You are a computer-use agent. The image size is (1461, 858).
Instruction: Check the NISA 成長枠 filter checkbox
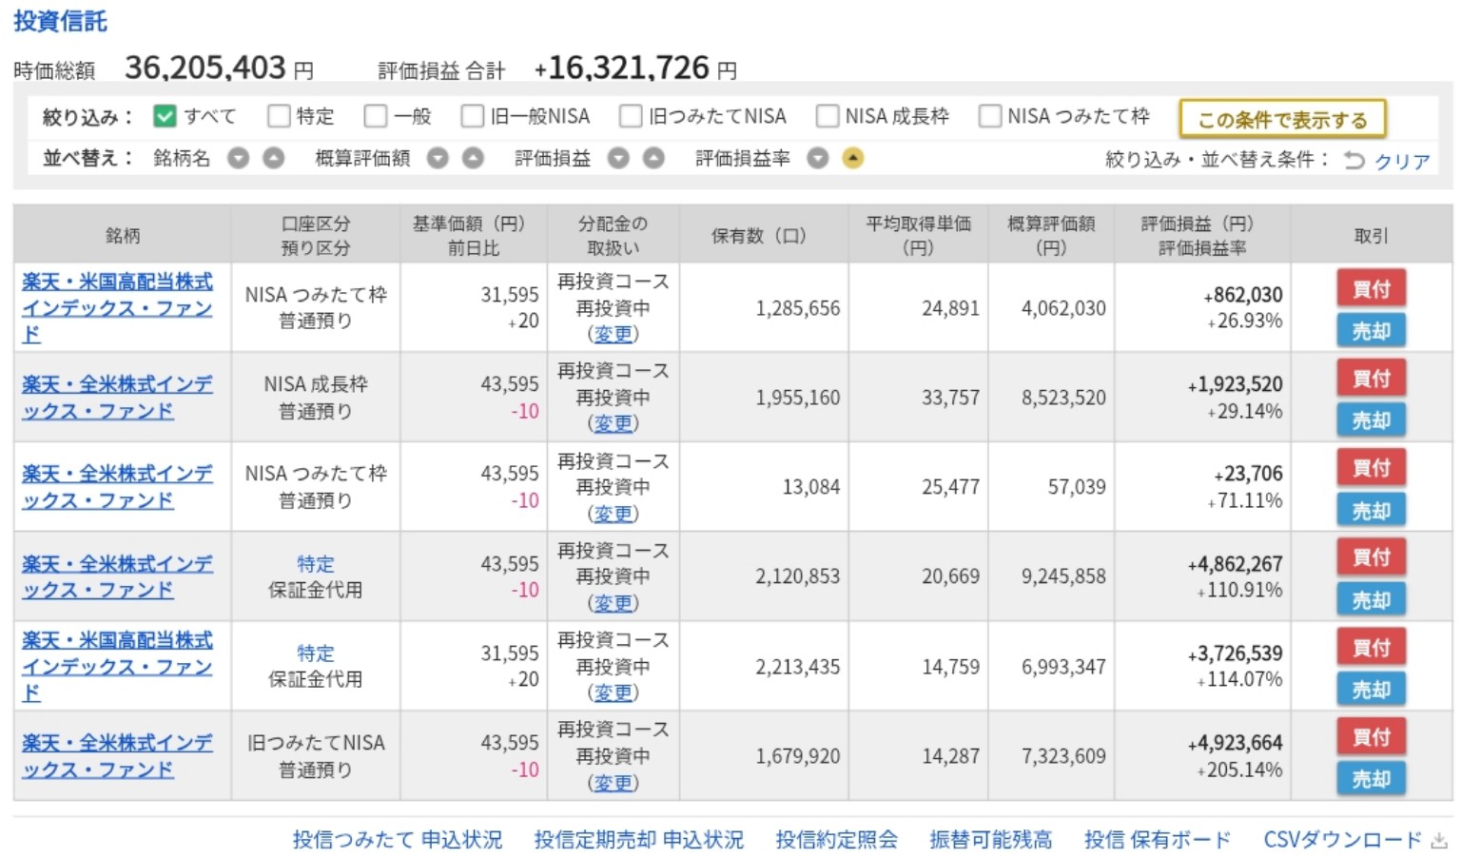[828, 116]
